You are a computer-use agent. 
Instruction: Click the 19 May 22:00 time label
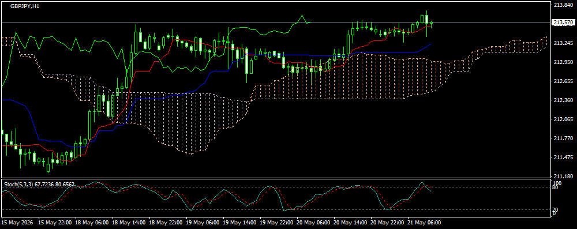coord(276,223)
